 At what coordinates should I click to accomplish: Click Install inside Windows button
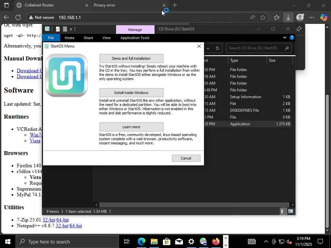[131, 93]
